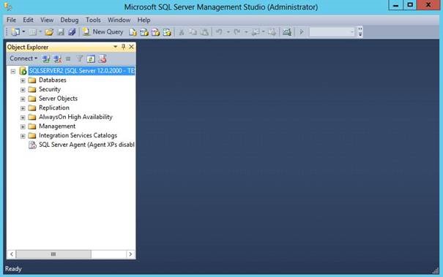Image resolution: width=443 pixels, height=277 pixels.
Task: Click the Connect Object Explorer icon
Action: [x=46, y=58]
